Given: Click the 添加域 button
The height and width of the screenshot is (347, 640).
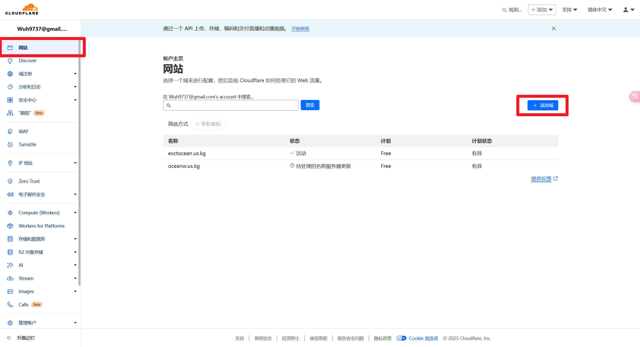Looking at the screenshot, I should click(x=542, y=105).
